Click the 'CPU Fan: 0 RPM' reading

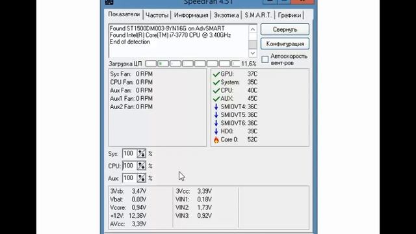(x=131, y=83)
